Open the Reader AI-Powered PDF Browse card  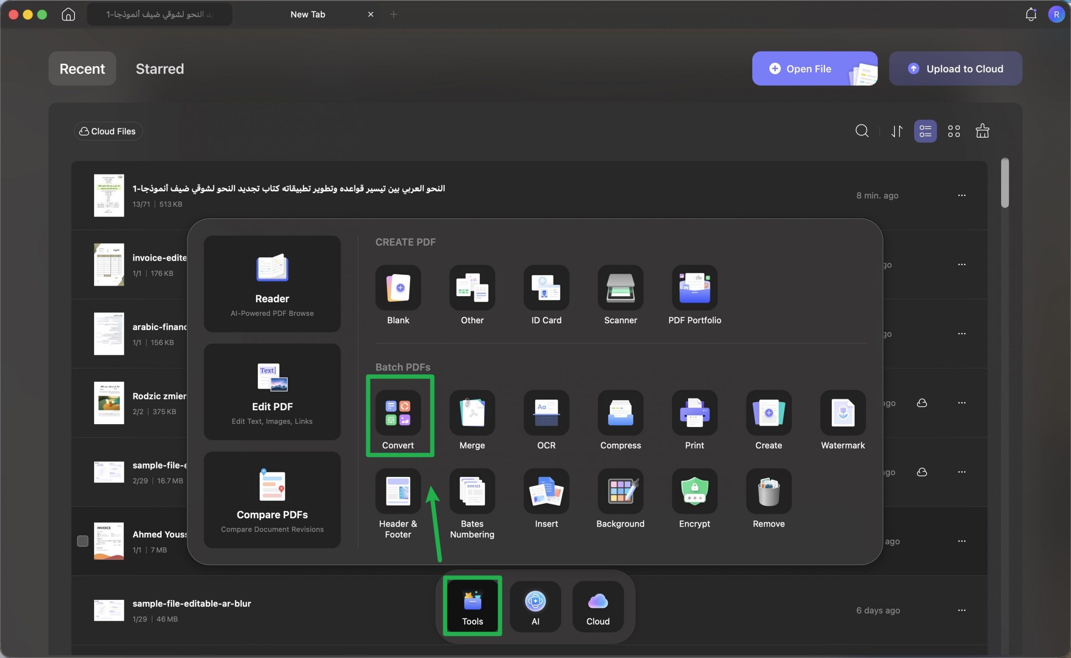(x=272, y=284)
